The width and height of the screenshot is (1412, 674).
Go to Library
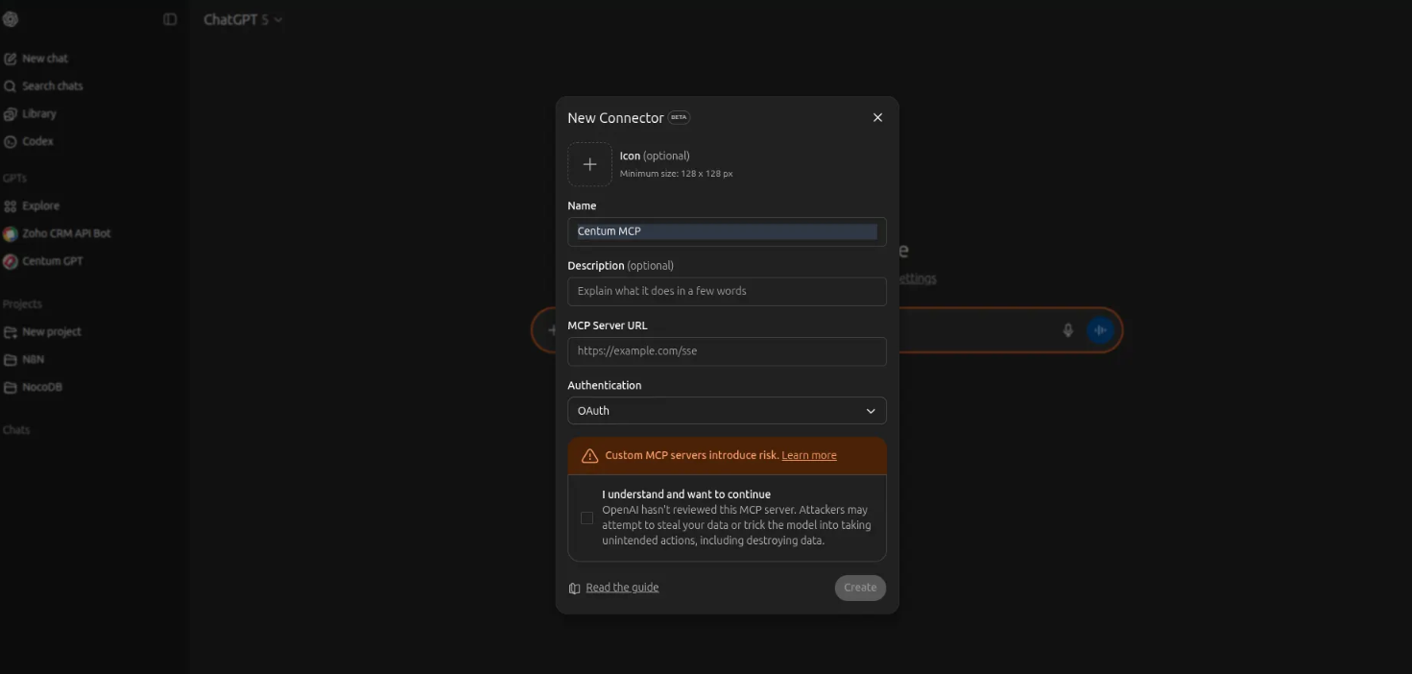pos(39,113)
